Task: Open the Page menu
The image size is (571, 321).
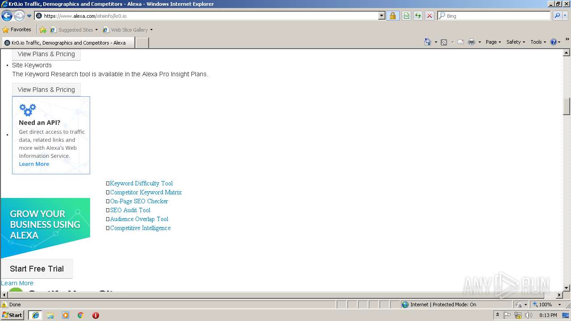Action: pos(493,42)
